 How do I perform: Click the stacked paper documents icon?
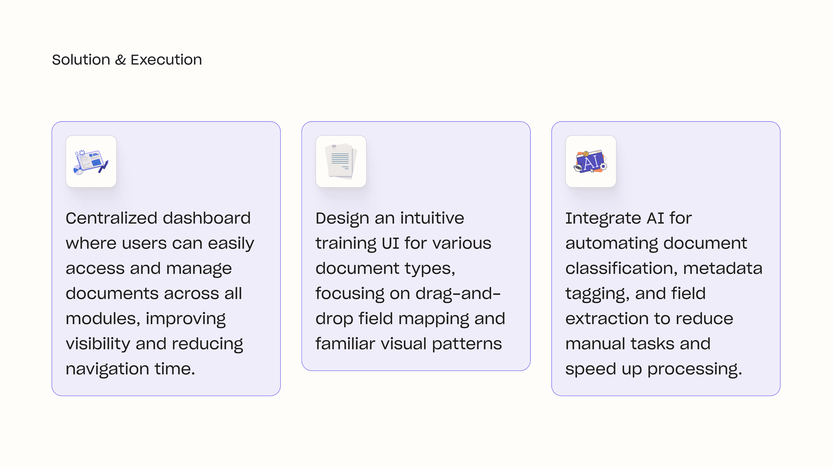coord(341,161)
